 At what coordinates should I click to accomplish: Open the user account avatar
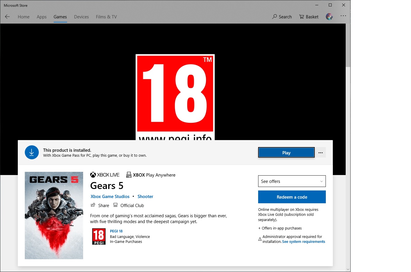(x=329, y=17)
